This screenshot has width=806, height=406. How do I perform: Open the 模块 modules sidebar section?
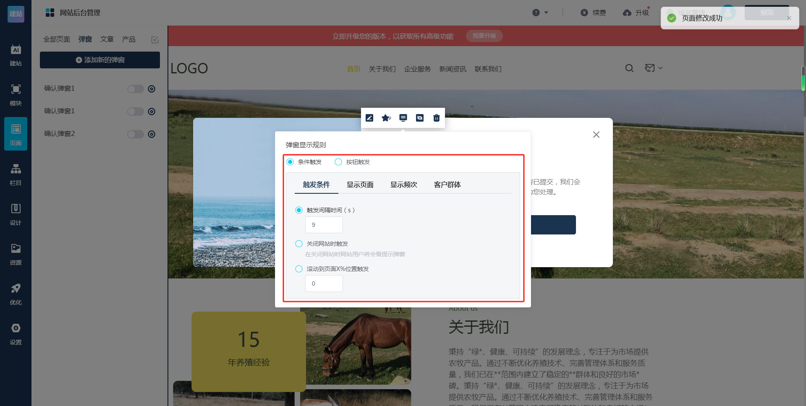pos(16,95)
